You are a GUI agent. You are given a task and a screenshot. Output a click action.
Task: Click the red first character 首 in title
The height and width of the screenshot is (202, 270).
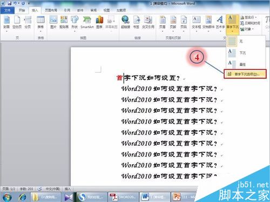click(119, 78)
